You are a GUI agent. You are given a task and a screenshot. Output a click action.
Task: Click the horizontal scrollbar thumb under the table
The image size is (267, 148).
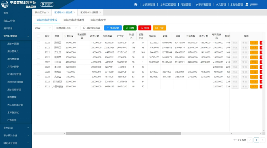point(123,133)
